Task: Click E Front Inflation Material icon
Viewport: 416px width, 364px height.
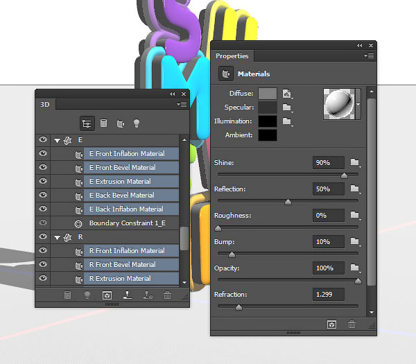Action: click(x=79, y=155)
